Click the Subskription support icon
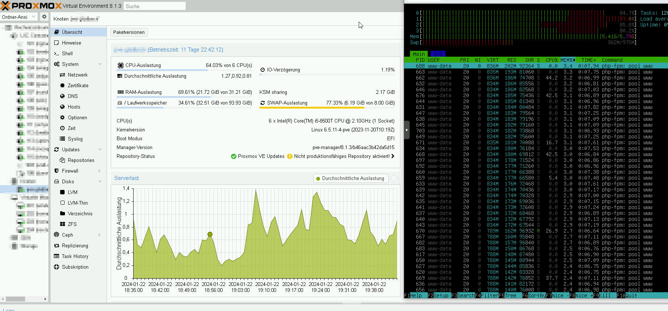The width and height of the screenshot is (668, 311). tap(56, 267)
